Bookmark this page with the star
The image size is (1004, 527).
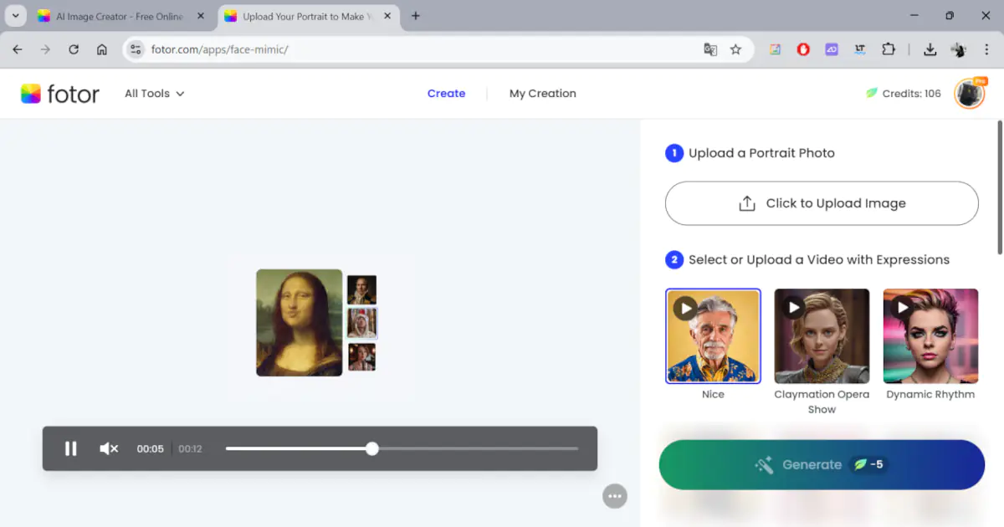point(735,49)
